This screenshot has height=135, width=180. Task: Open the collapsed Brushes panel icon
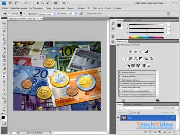click(x=113, y=37)
